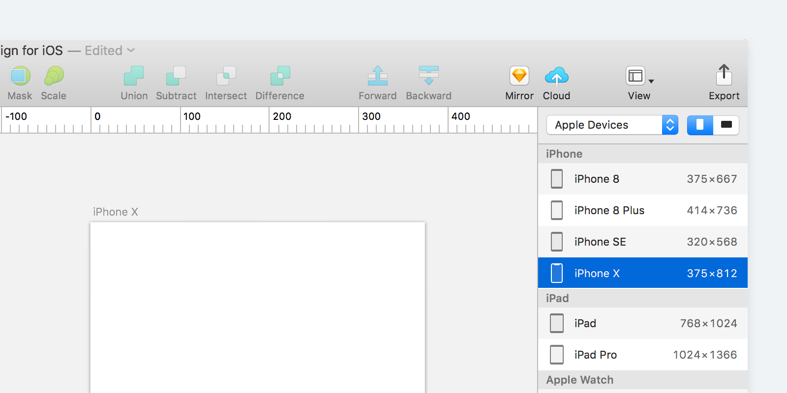This screenshot has width=787, height=393.
Task: Click the 375×812 dimensions text
Action: [712, 273]
